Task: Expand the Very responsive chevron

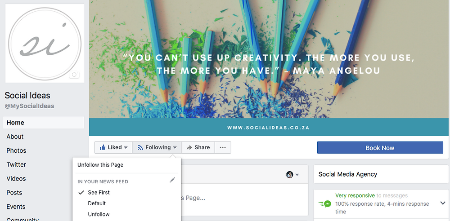Action: click(442, 203)
